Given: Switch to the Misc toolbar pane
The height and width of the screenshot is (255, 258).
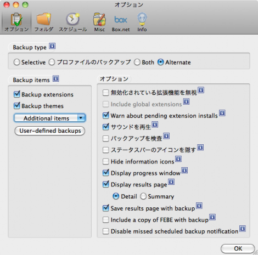Looking at the screenshot, I should pyautogui.click(x=99, y=22).
